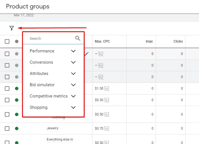Expand the Shopping filter category
The image size is (199, 144).
coord(53,107)
